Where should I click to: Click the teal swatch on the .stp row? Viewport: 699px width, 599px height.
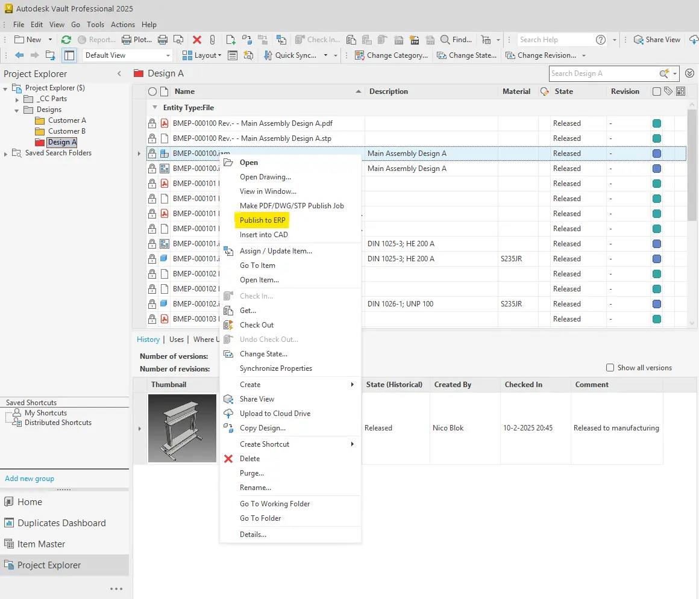tap(657, 138)
